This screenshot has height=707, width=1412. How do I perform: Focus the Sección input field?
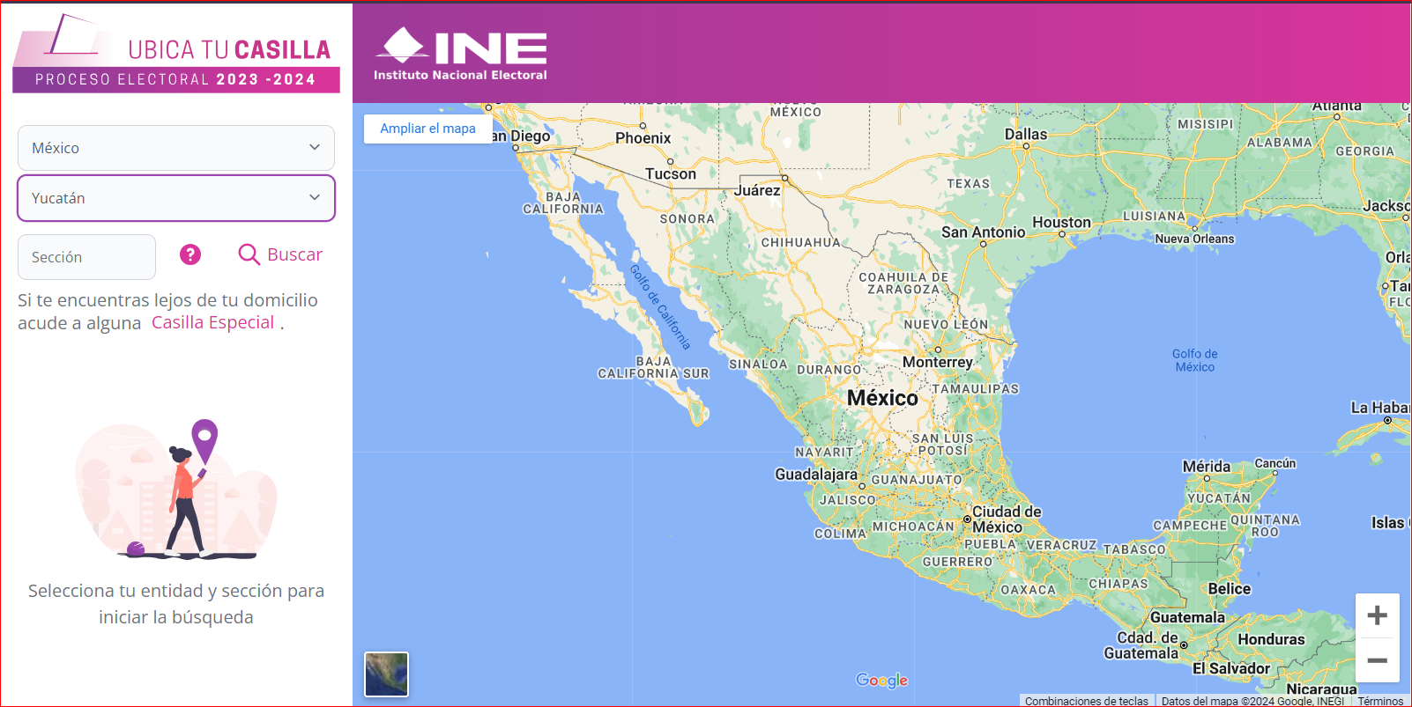pos(86,257)
